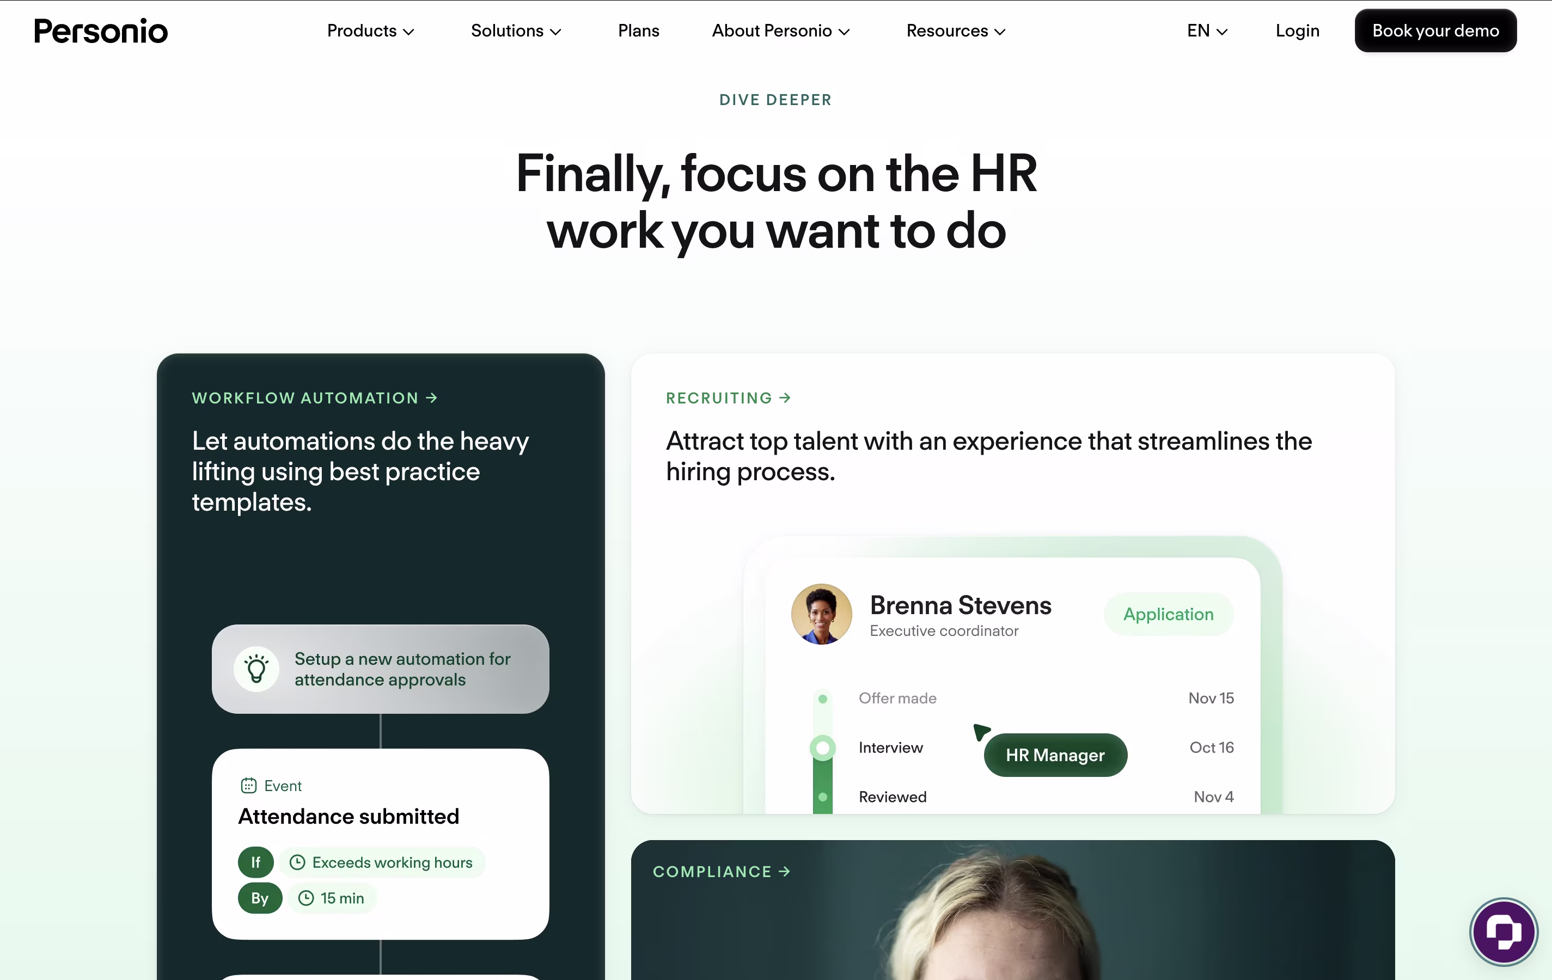Click the lightbulb icon in automation card

(x=256, y=669)
